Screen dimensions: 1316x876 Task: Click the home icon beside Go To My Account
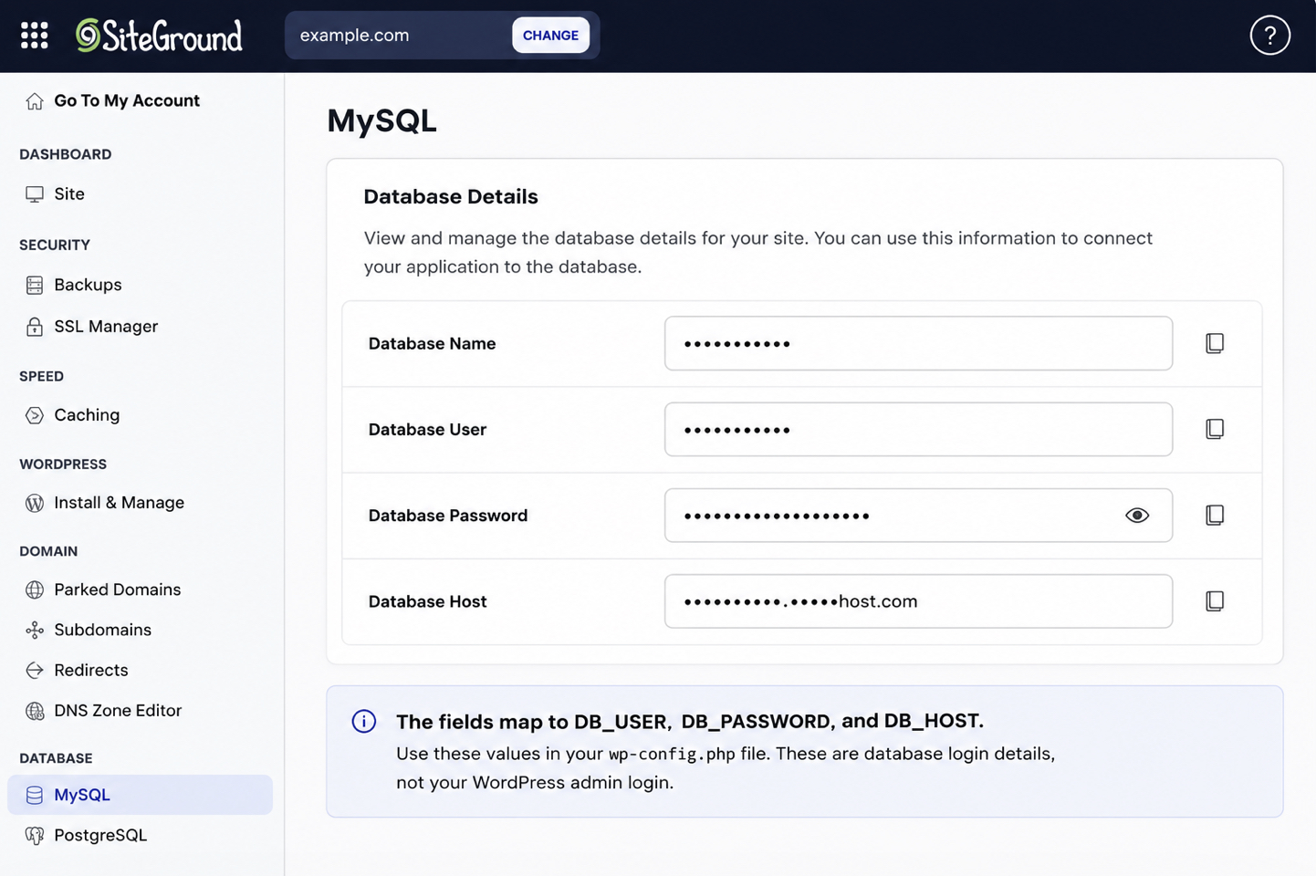(x=35, y=101)
